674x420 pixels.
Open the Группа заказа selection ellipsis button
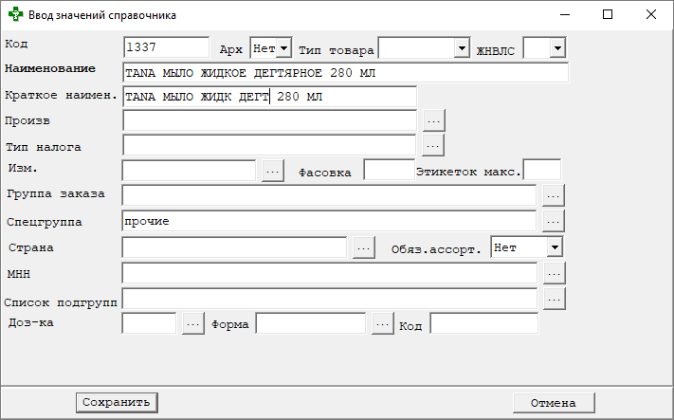[x=554, y=195]
